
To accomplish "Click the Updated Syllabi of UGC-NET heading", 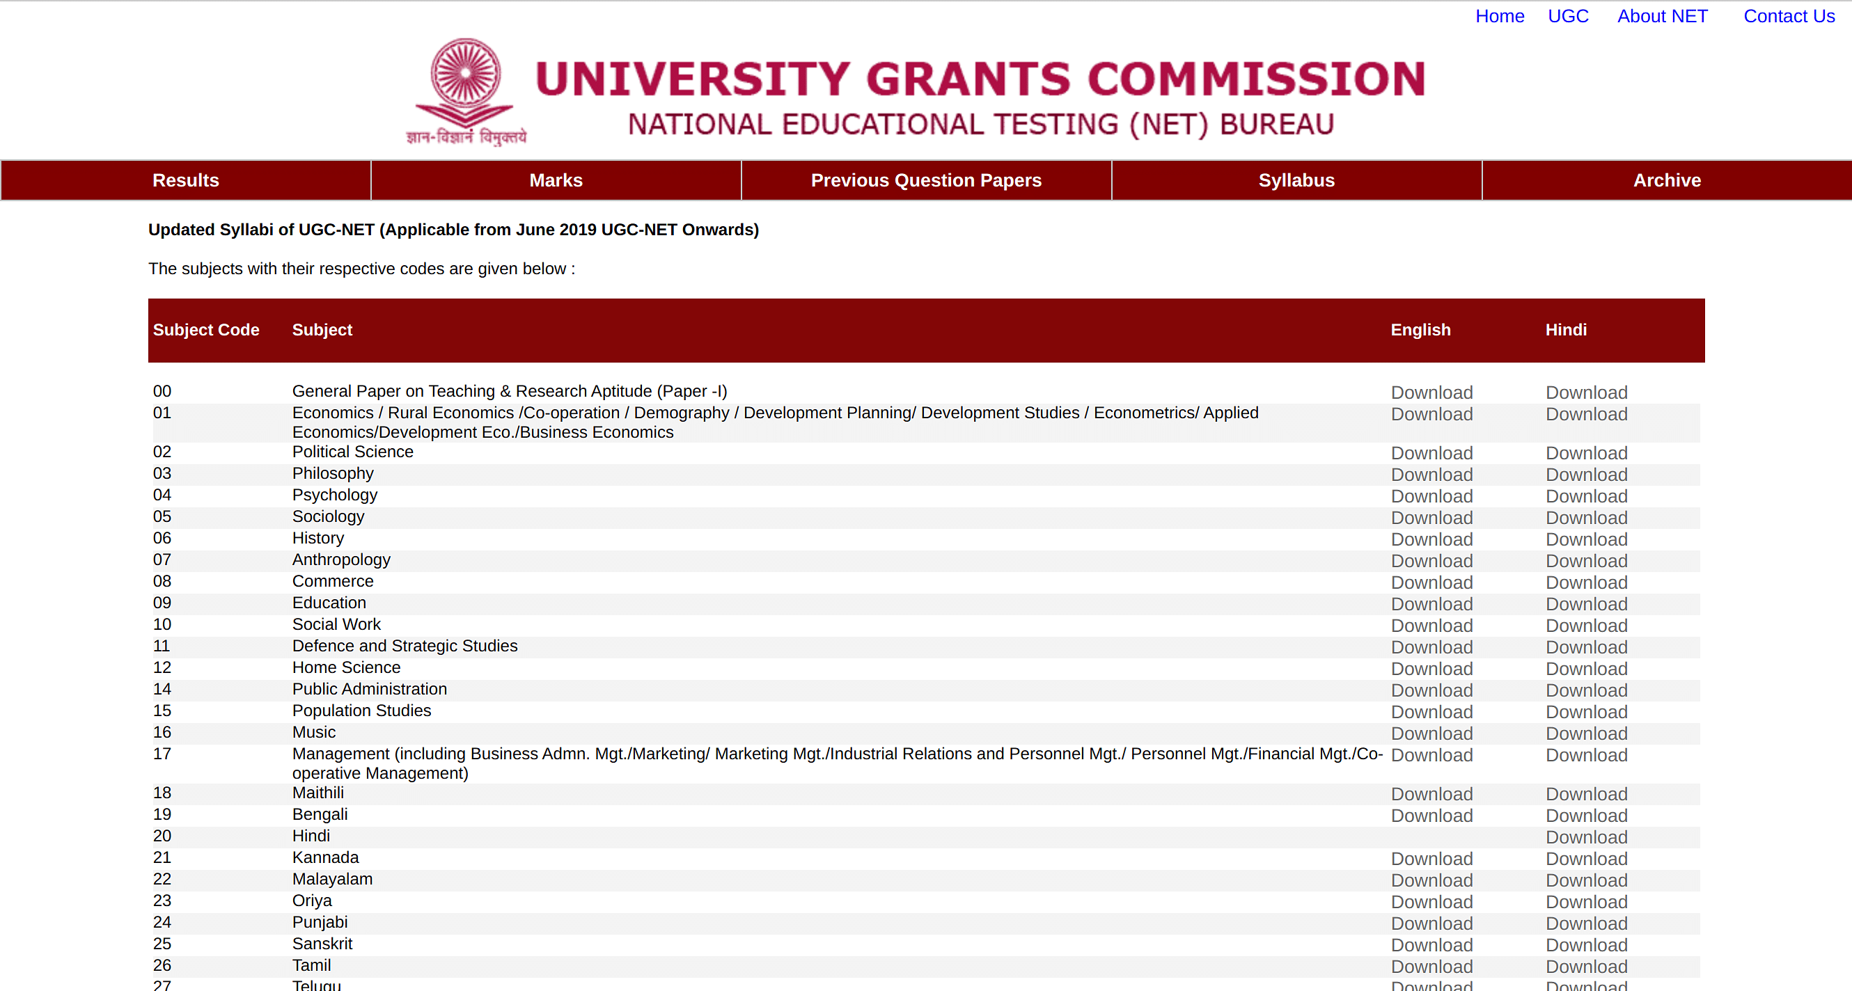I will (x=454, y=229).
